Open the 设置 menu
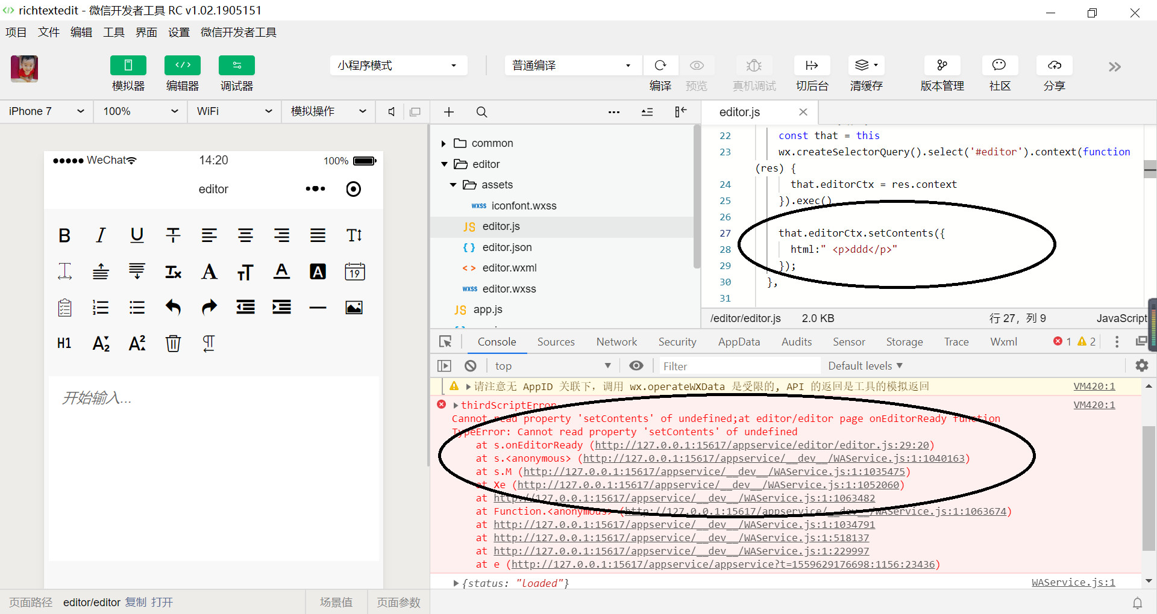 179,33
